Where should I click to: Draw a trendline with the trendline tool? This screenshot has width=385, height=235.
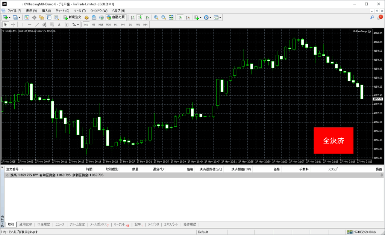tap(38, 24)
